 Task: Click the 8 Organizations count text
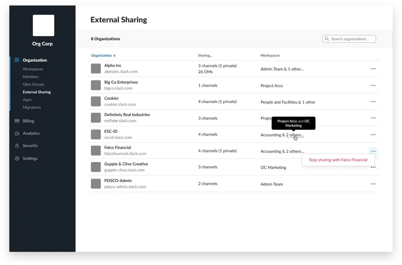106,39
